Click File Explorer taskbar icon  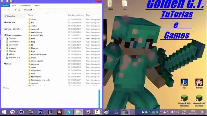tap(78, 112)
